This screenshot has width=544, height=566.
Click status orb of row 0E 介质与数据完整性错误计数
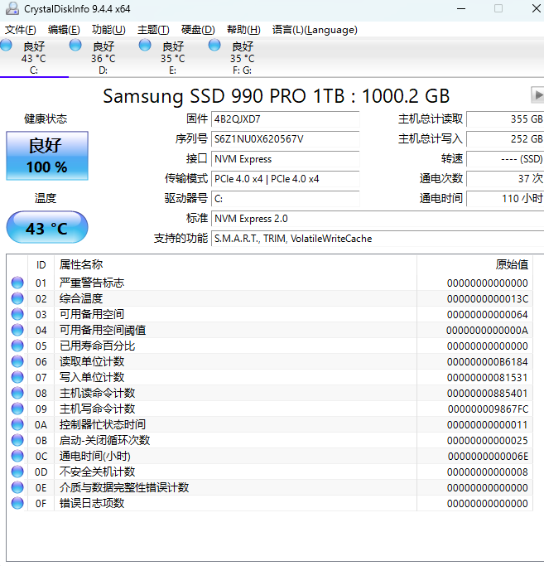(17, 487)
